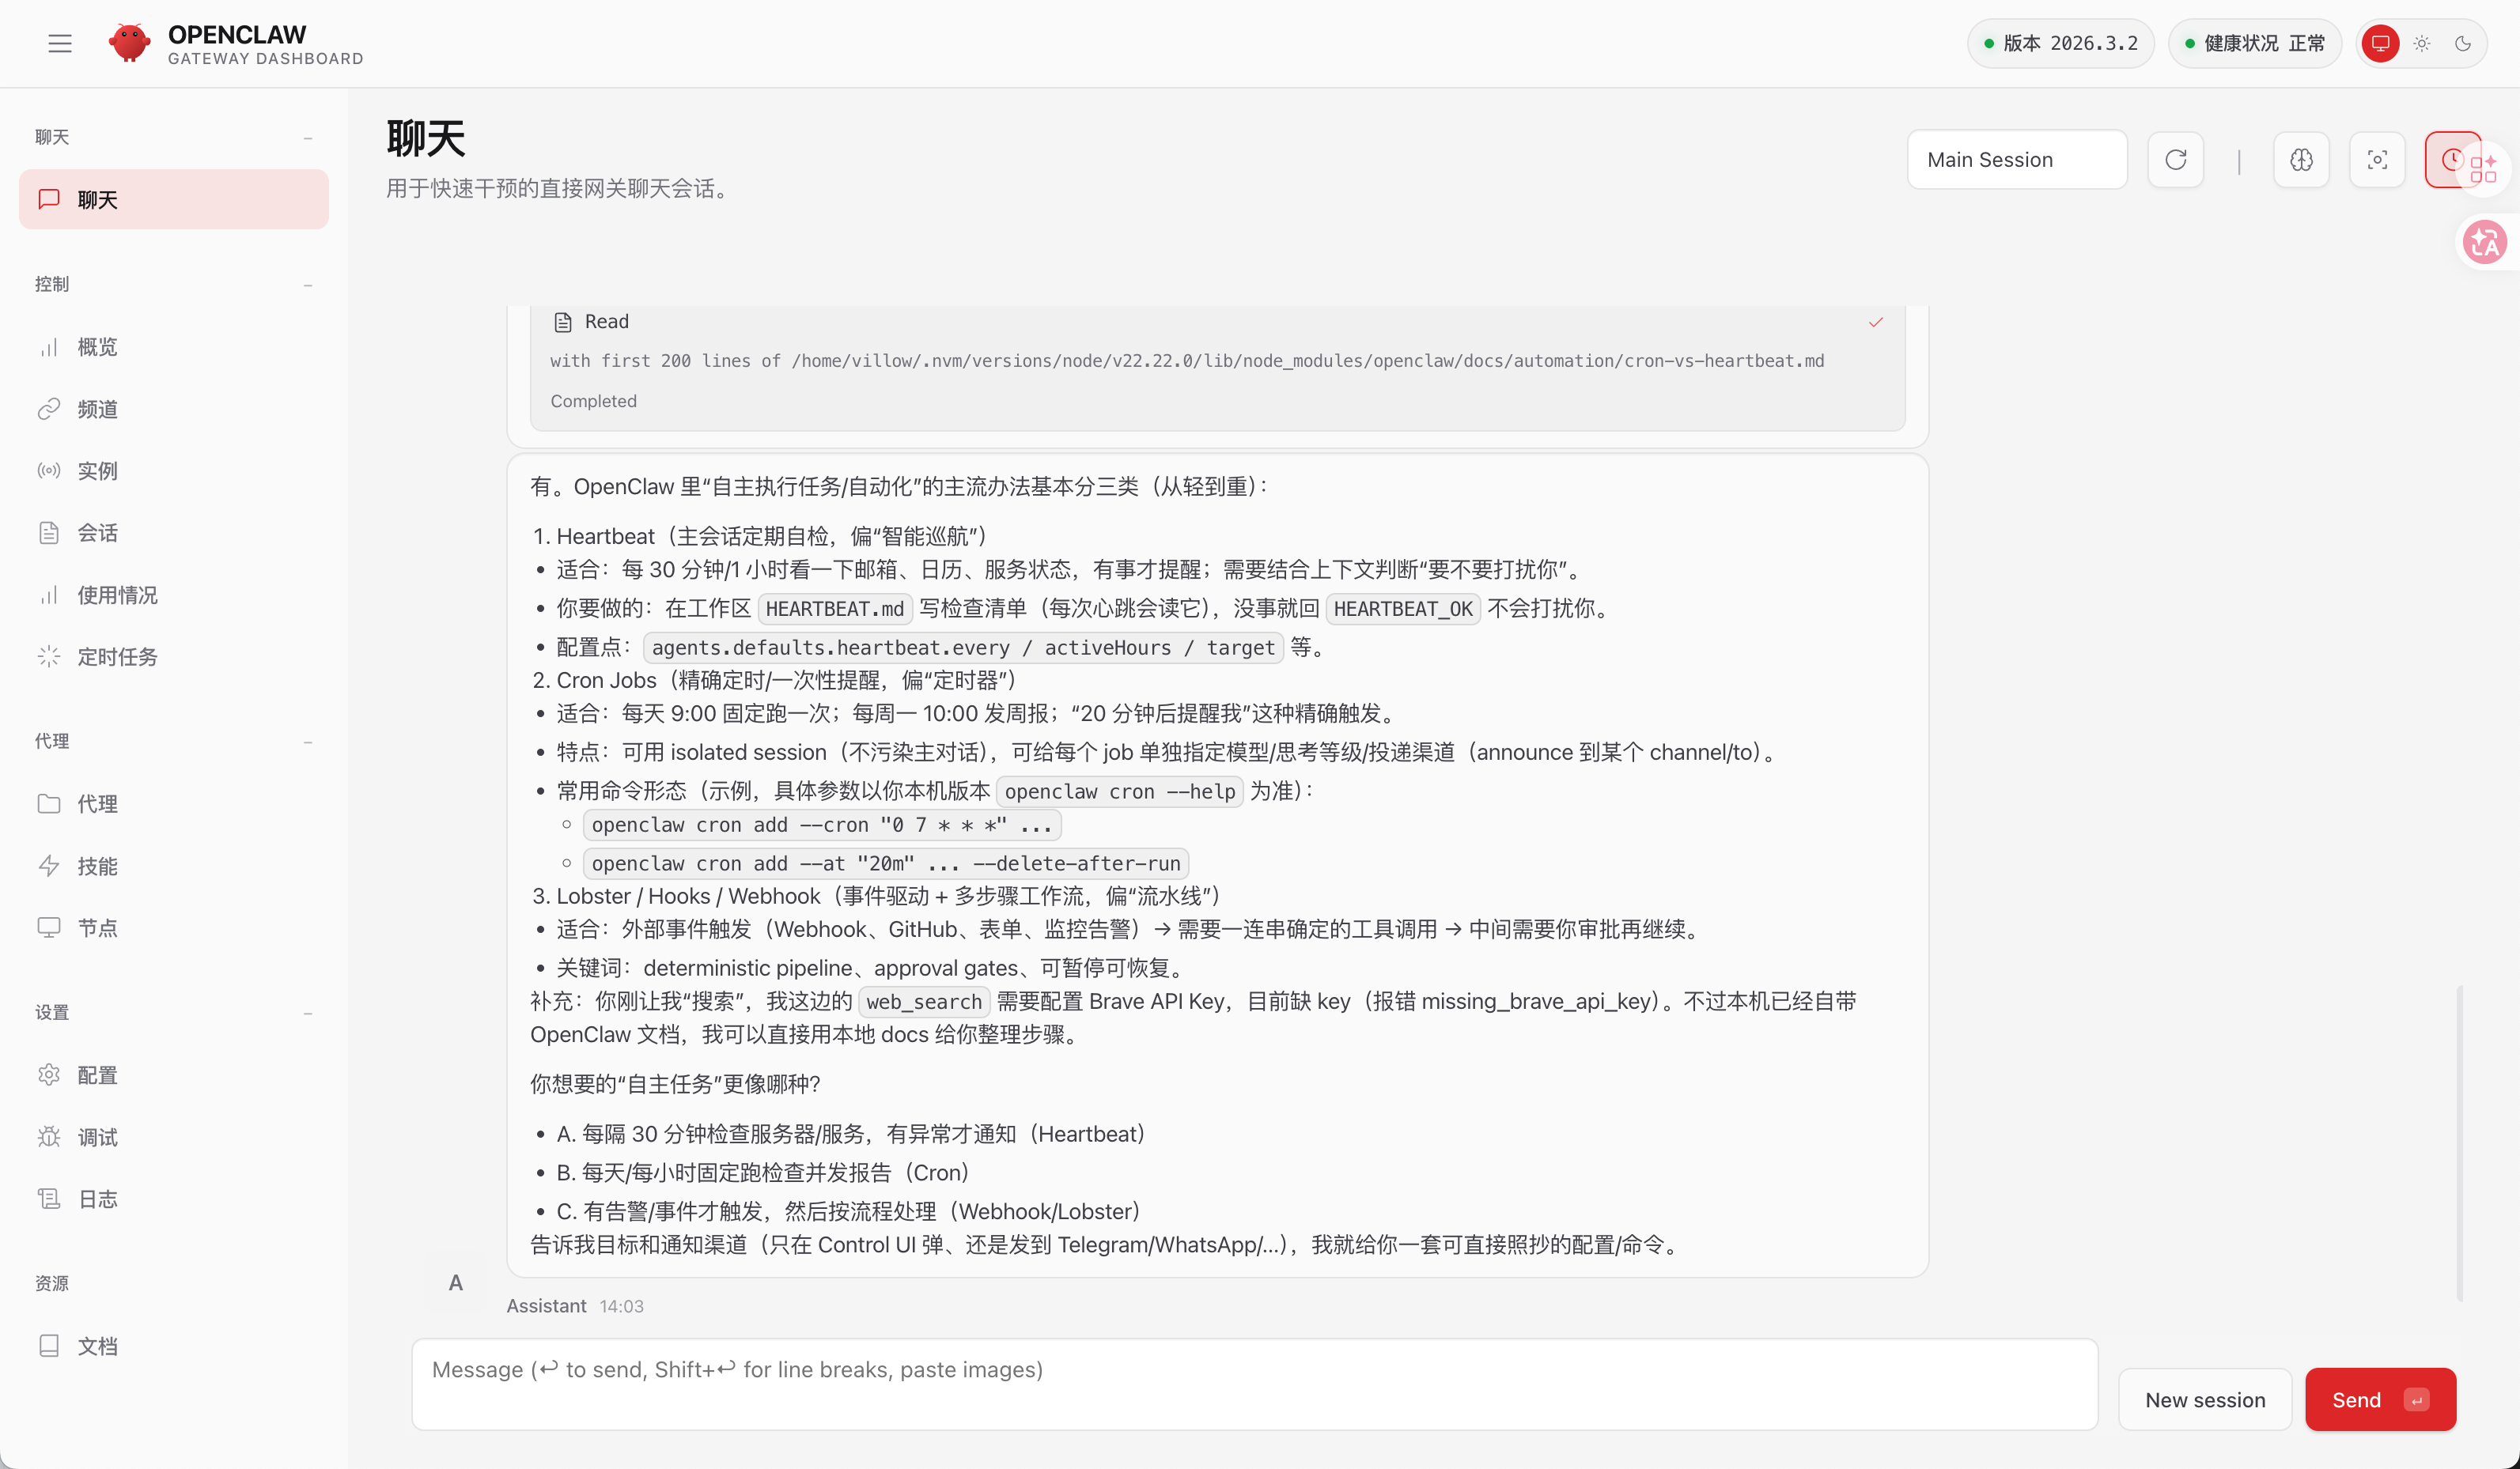
Task: Click the OpenClaw red mascot logo
Action: click(x=130, y=43)
